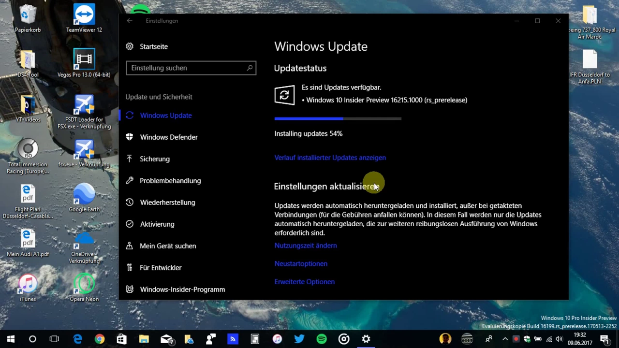Viewport: 619px width, 348px height.
Task: Select Opera Neon desktop icon
Action: tap(84, 288)
